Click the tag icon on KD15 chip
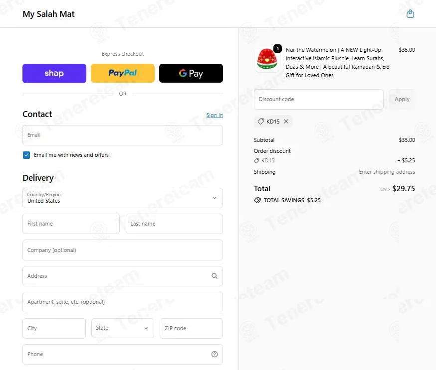 coord(260,122)
